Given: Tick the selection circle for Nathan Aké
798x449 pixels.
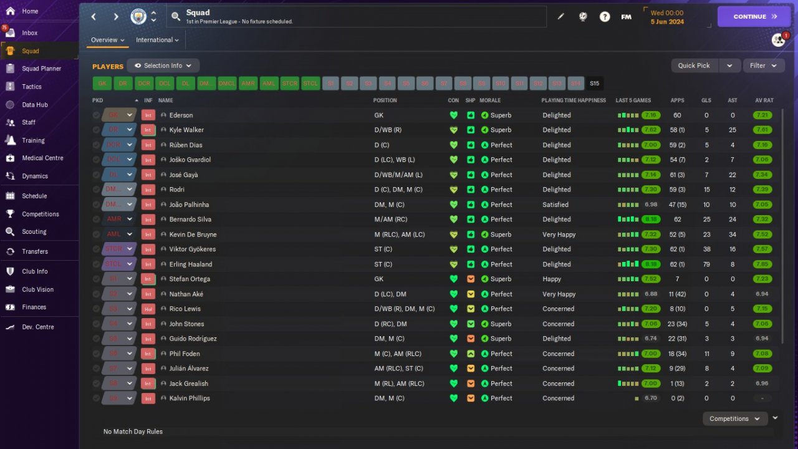Looking at the screenshot, I should point(96,294).
